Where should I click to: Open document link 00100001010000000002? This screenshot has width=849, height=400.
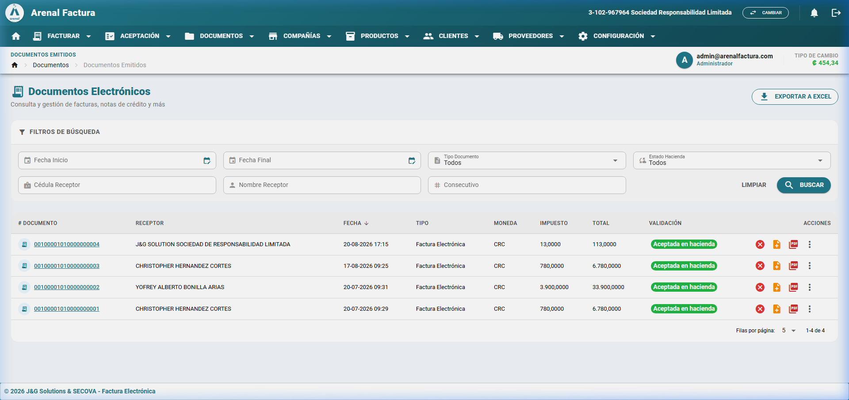click(x=67, y=287)
